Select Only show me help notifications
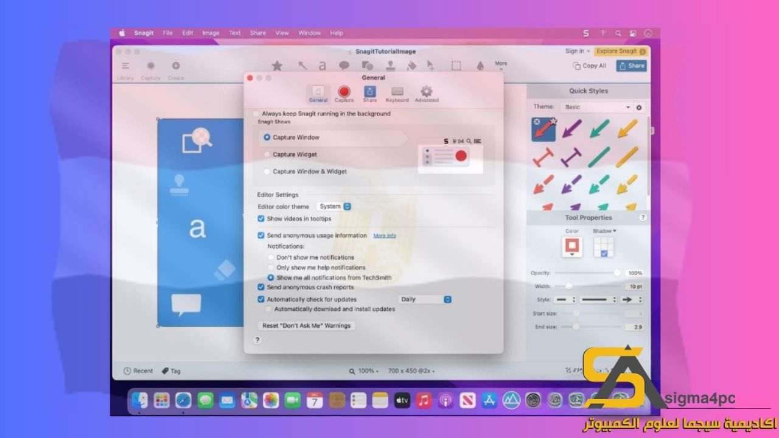779x438 pixels. (x=271, y=267)
